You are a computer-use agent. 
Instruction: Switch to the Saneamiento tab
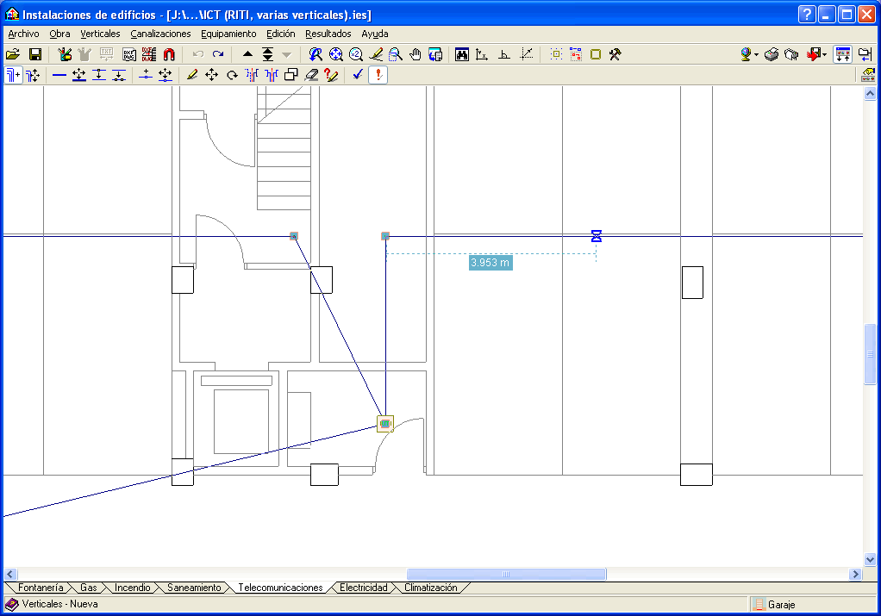click(x=194, y=588)
